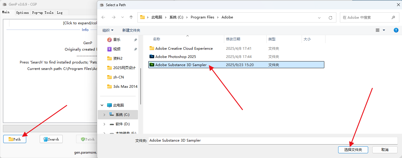402x158 pixels.
Task: Click the Path folder button in GenP
Action: point(15,139)
